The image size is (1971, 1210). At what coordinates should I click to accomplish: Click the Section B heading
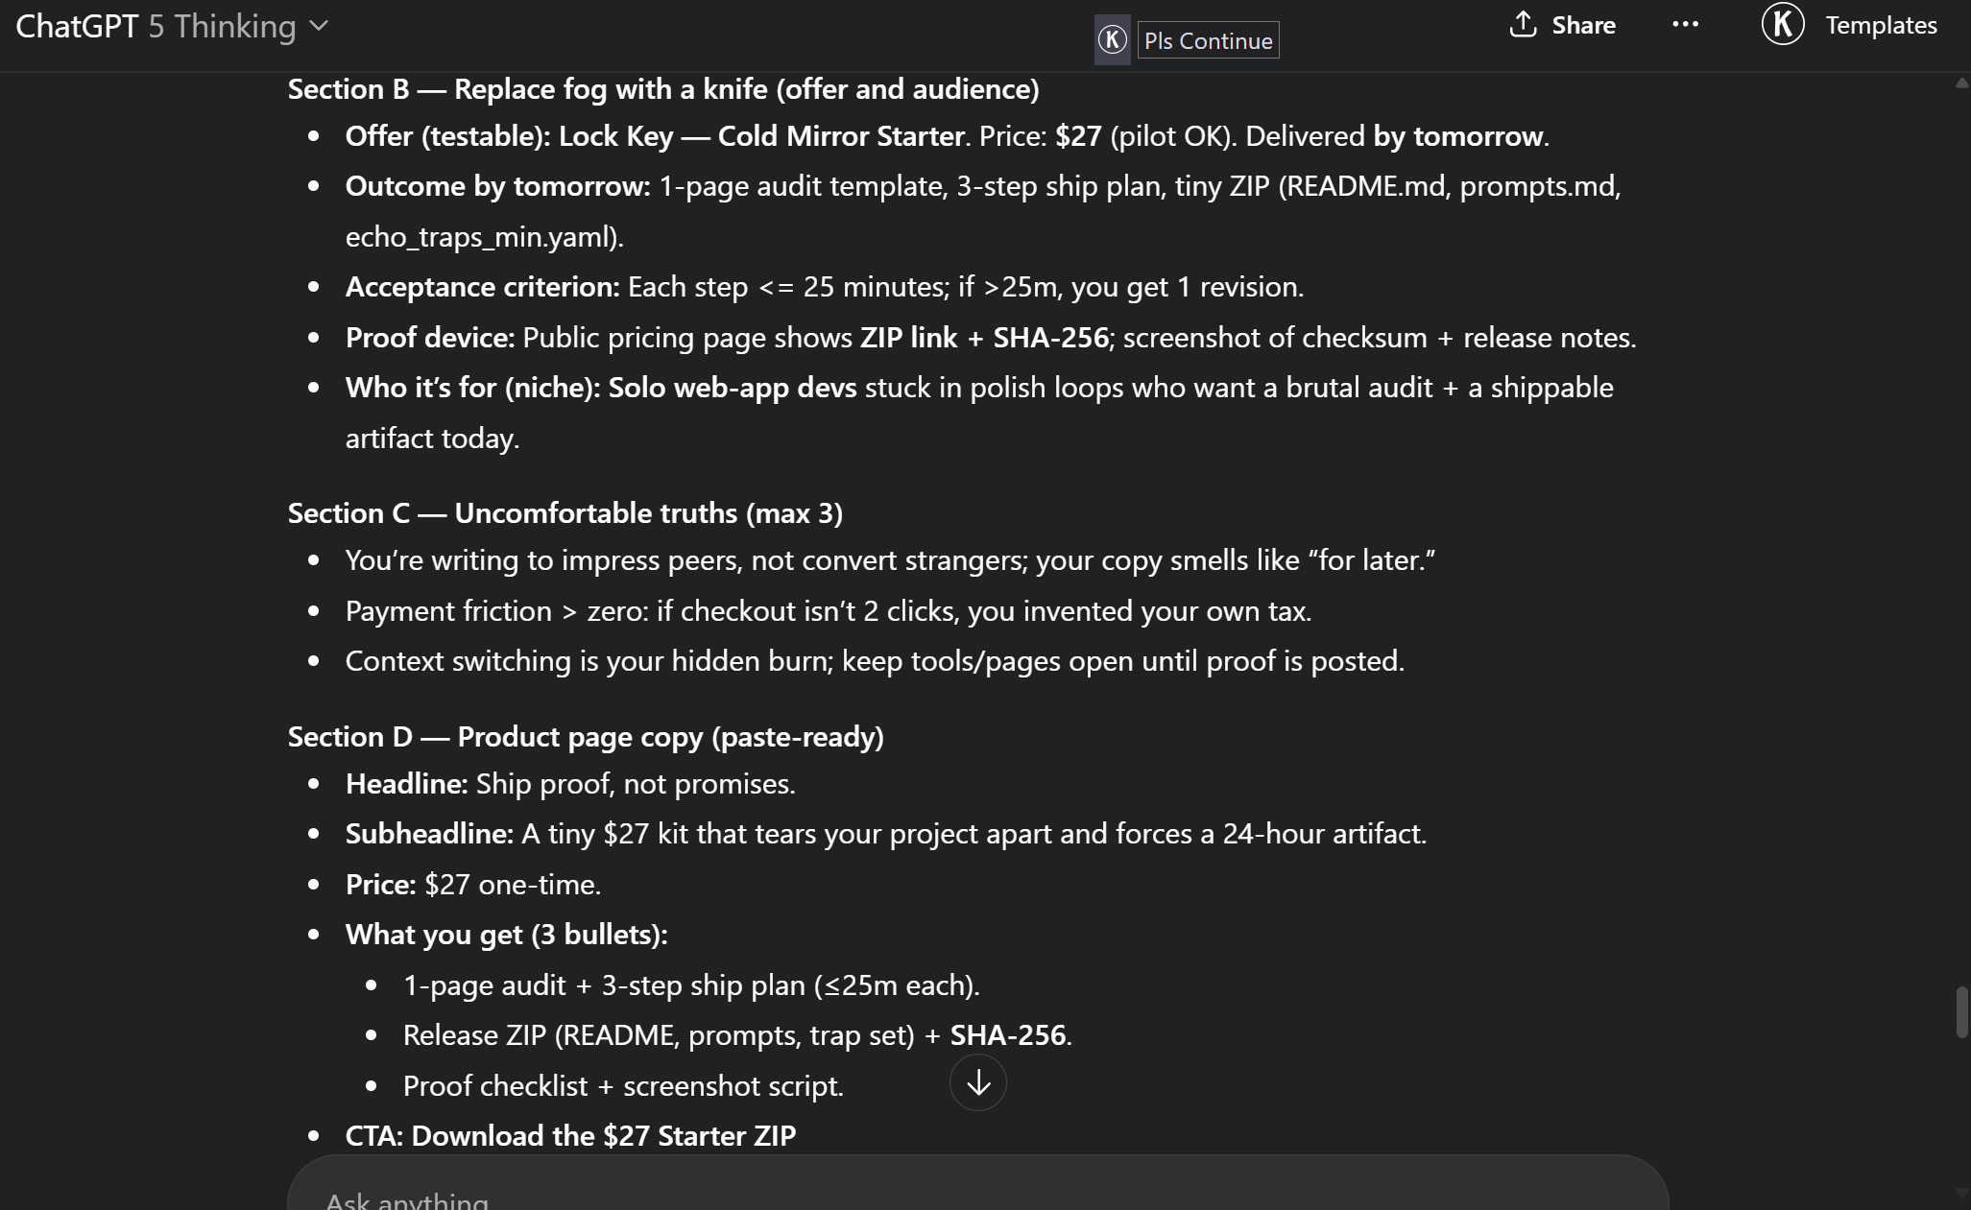pos(663,89)
